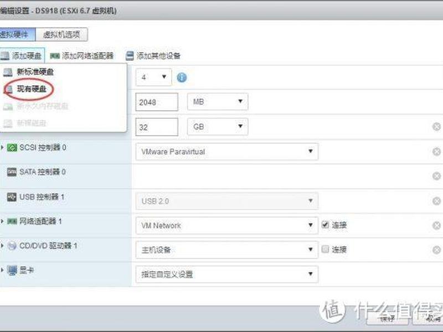Open the USB 2.0 dropdown
The width and height of the screenshot is (443, 332).
pos(227,201)
